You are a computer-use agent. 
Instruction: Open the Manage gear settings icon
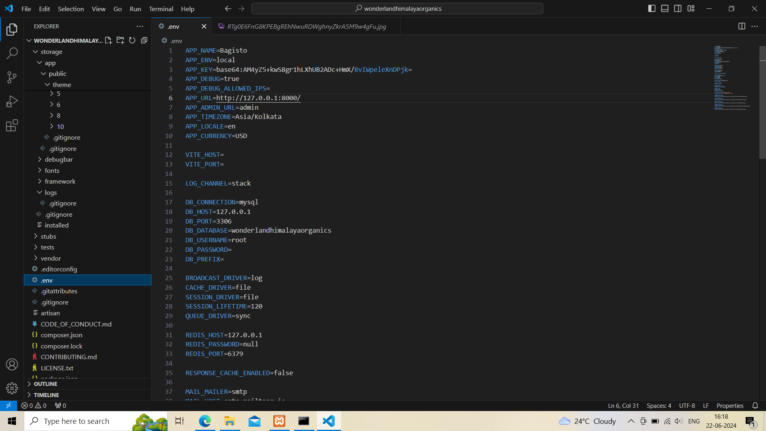pyautogui.click(x=12, y=388)
